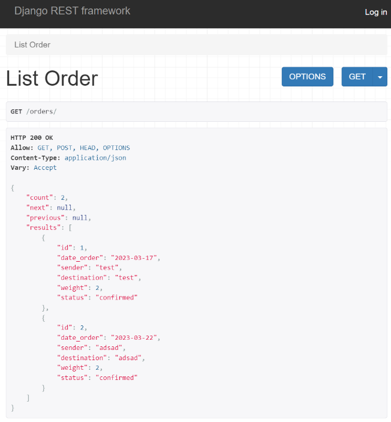The image size is (391, 422).
Task: Select the List Order breadcrumb item
Action: point(32,45)
